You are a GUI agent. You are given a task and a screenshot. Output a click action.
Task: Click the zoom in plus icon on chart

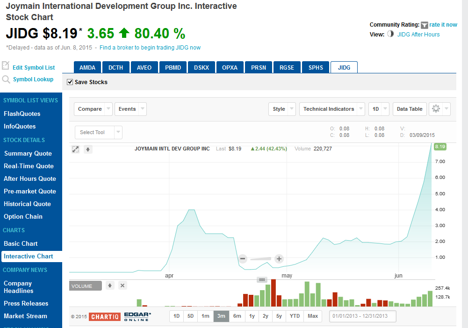279,258
